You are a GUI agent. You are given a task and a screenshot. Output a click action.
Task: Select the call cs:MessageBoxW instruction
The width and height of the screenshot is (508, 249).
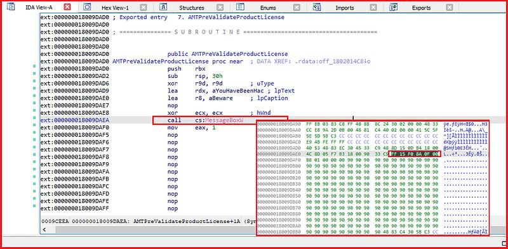pyautogui.click(x=205, y=120)
